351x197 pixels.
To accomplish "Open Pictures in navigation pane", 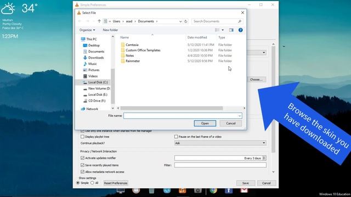I will [x=92, y=70].
